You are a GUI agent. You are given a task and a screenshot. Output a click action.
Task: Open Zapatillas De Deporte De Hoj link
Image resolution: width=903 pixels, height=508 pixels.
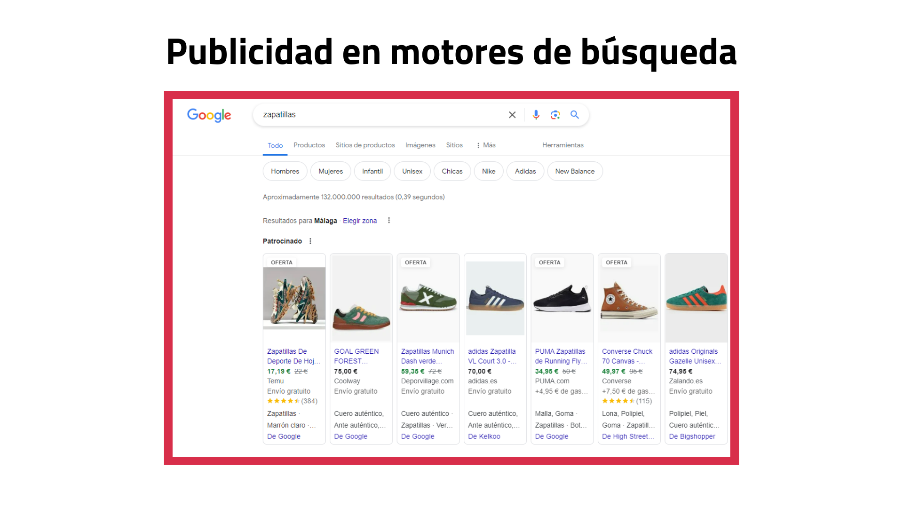pos(293,356)
